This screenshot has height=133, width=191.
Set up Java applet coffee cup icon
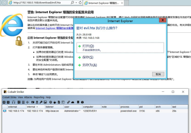[x=55, y=102]
